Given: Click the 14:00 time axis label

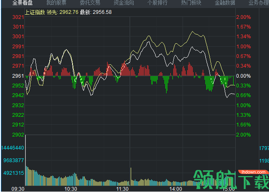Looking at the screenshot, I should click(176, 189).
